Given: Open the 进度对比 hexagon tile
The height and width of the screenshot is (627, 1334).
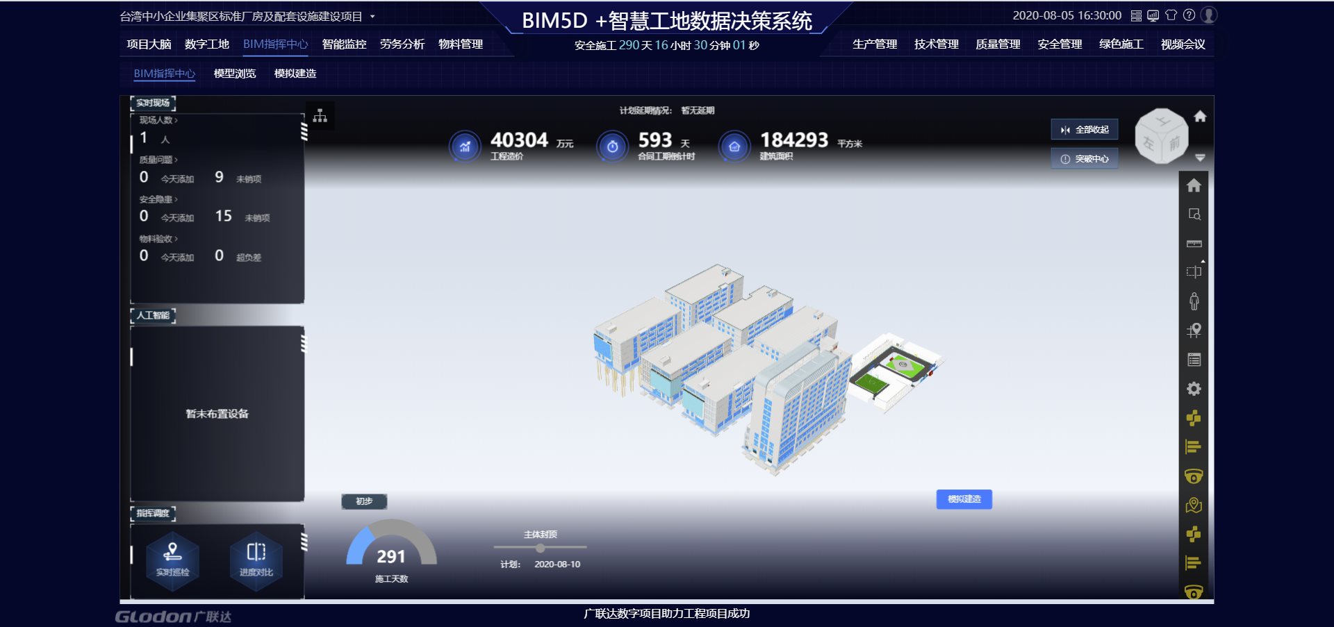Looking at the screenshot, I should 256,561.
